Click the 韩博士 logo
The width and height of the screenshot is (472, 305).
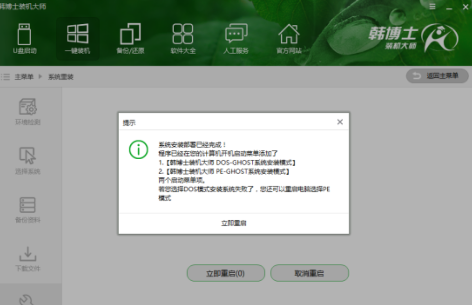(x=413, y=38)
